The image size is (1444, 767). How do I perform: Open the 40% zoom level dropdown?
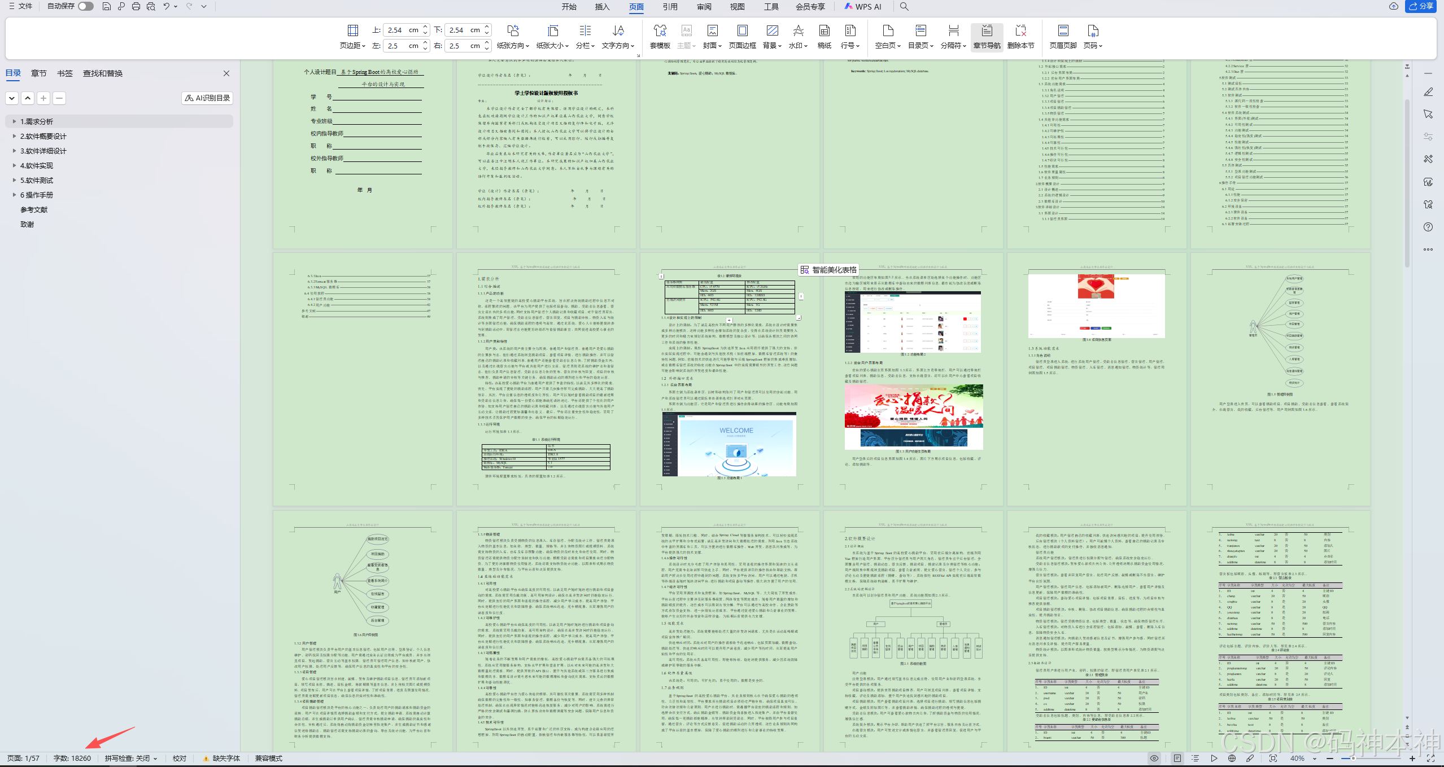click(1315, 759)
